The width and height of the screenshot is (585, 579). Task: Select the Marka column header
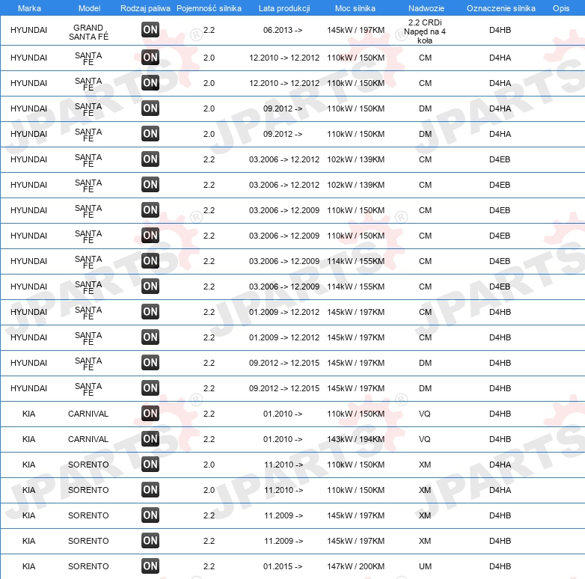[29, 8]
